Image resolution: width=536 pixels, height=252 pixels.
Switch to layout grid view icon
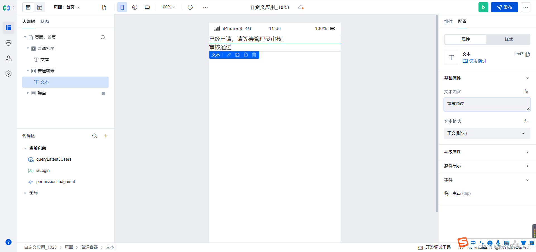[x=40, y=7]
